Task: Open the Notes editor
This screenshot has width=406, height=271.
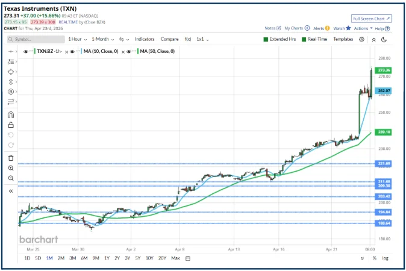Action: click(273, 28)
